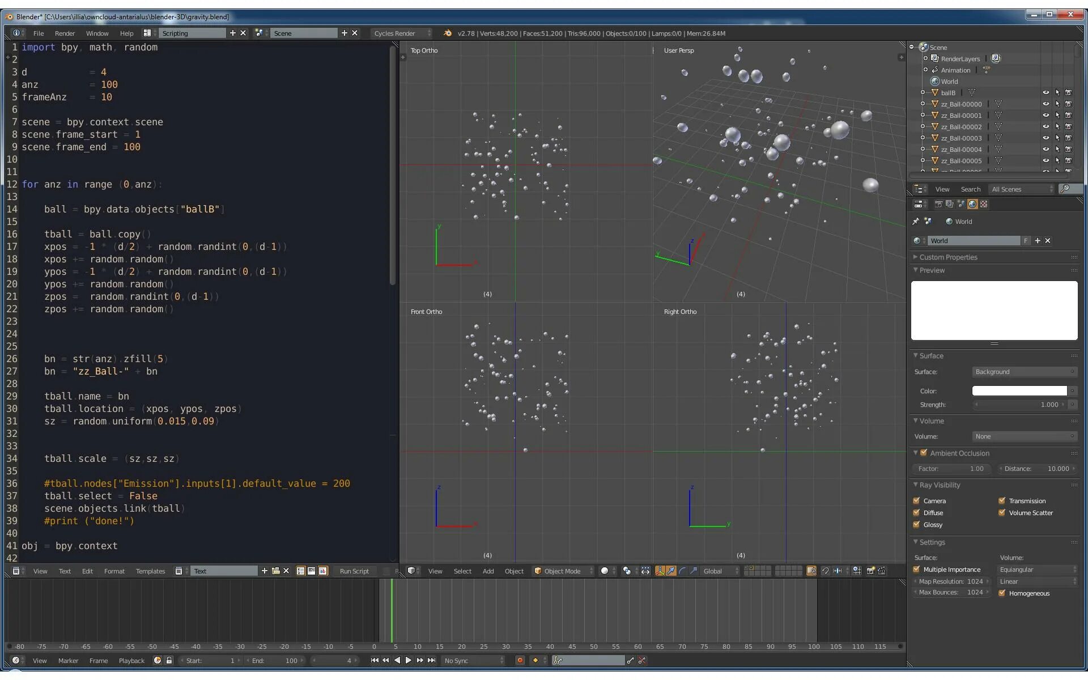Click the World color swatch
The image size is (1088, 680).
coord(1018,390)
